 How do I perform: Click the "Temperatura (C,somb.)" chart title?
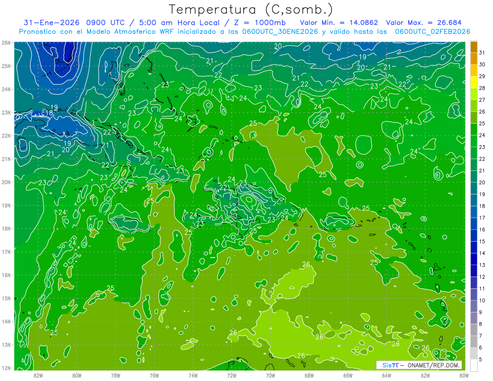pos(251,9)
